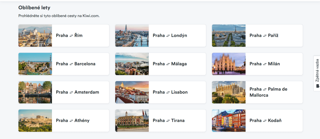Image resolution: width=320 pixels, height=139 pixels.
Task: Select the Praha to Tirana route
Action: click(x=168, y=121)
